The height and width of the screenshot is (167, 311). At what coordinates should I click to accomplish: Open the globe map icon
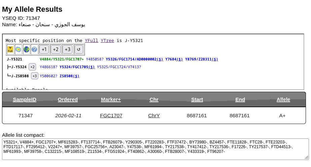[x=26, y=49]
